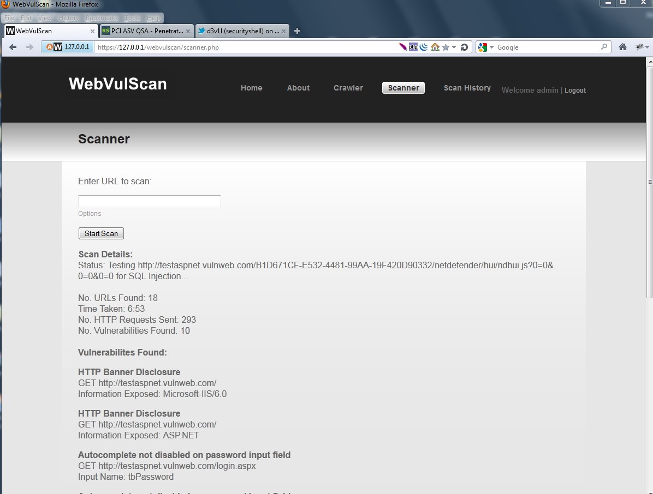The image size is (653, 494).
Task: Click the 'Autocomplete not disabled on password input field' heading
Action: pyautogui.click(x=184, y=455)
